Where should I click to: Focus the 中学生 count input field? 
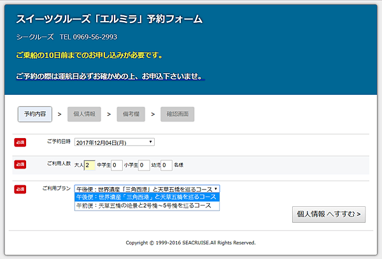(117, 165)
